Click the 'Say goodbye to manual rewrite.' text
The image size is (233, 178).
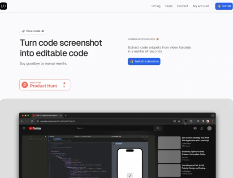pyautogui.click(x=43, y=63)
